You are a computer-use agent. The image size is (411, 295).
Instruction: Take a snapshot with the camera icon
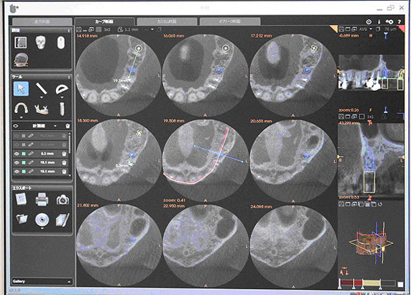(62, 199)
